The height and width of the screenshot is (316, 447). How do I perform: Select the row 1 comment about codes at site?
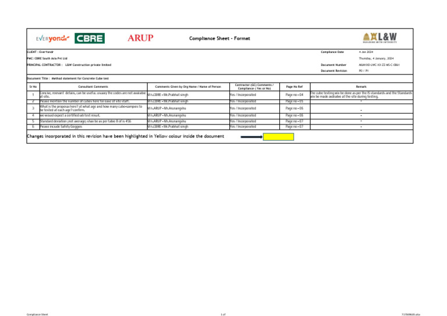click(93, 95)
